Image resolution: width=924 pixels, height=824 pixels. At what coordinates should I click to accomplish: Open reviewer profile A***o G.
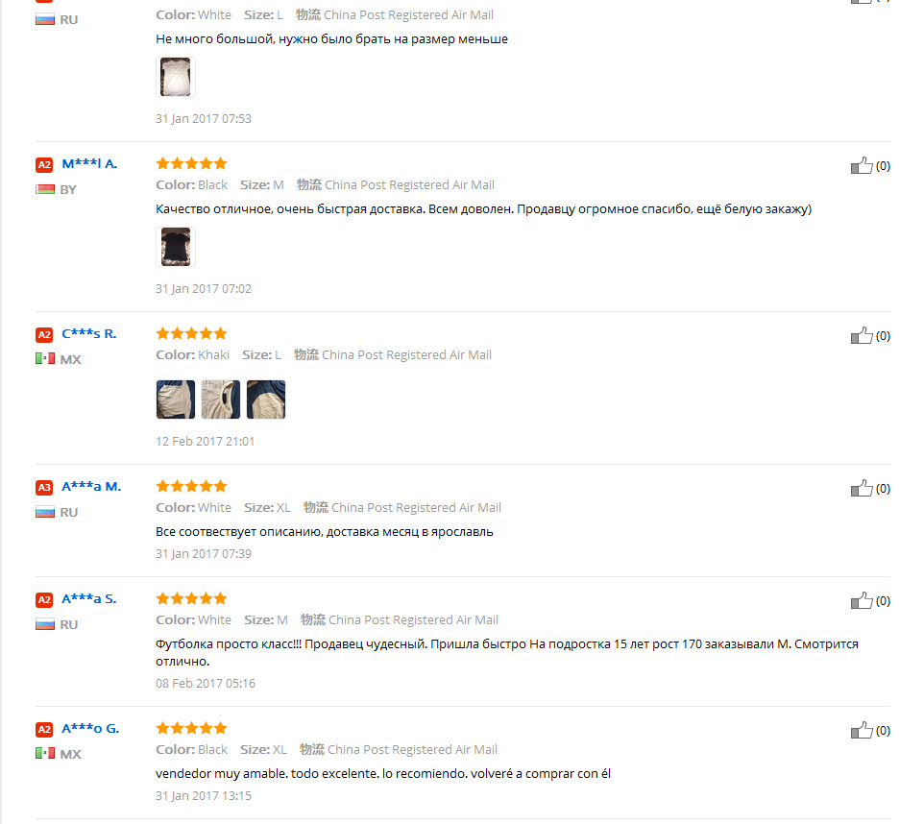click(90, 729)
